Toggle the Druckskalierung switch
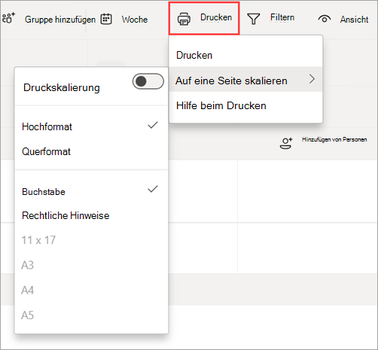The image size is (378, 350). [x=148, y=81]
